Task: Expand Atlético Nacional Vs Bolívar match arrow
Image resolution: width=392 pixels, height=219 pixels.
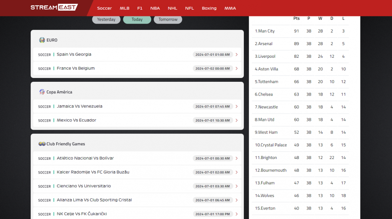Action: coord(237,158)
